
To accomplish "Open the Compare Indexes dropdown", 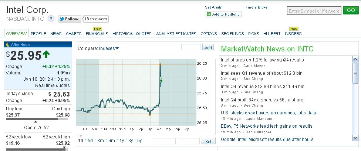I will [x=109, y=48].
